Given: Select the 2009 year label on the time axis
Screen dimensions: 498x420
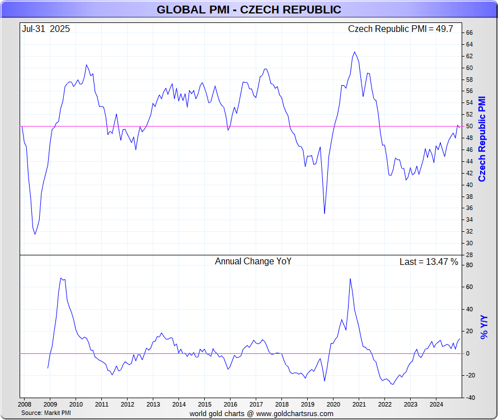Looking at the screenshot, I should pyautogui.click(x=50, y=404).
